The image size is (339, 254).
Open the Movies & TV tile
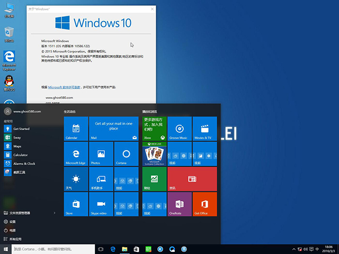204,129
